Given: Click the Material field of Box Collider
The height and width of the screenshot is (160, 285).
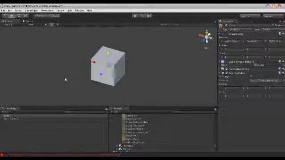Looking at the screenshot, I should pyautogui.click(x=266, y=80).
